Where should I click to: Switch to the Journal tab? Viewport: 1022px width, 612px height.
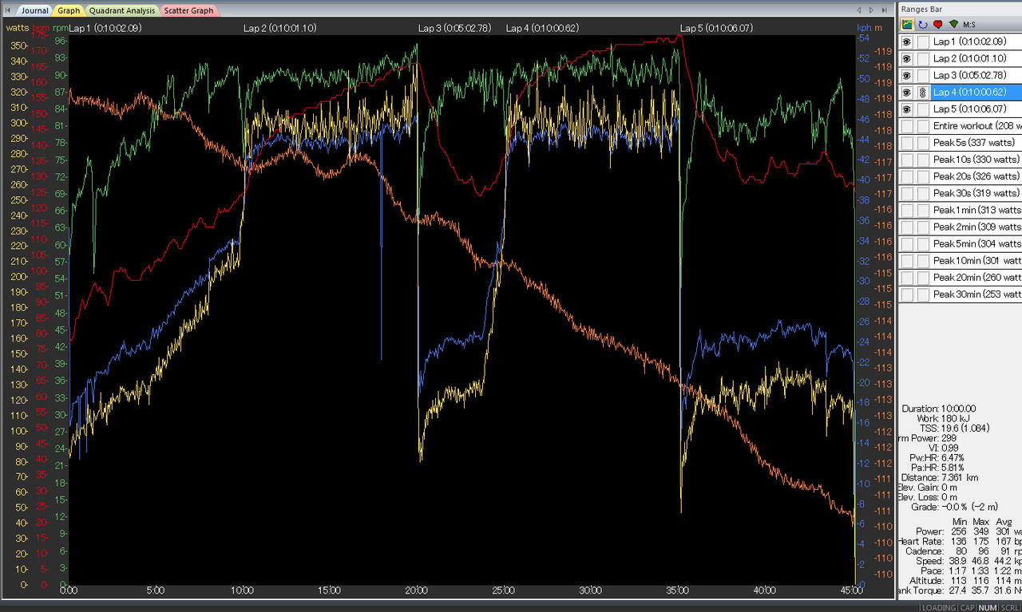(34, 10)
